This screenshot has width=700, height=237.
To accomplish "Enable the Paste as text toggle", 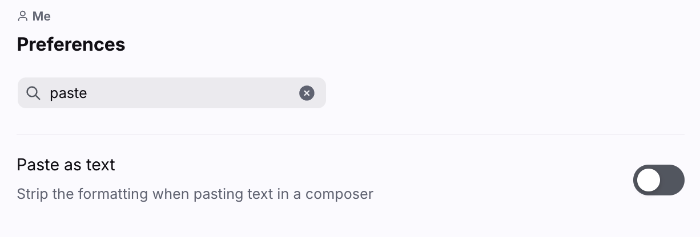I will click(x=658, y=180).
